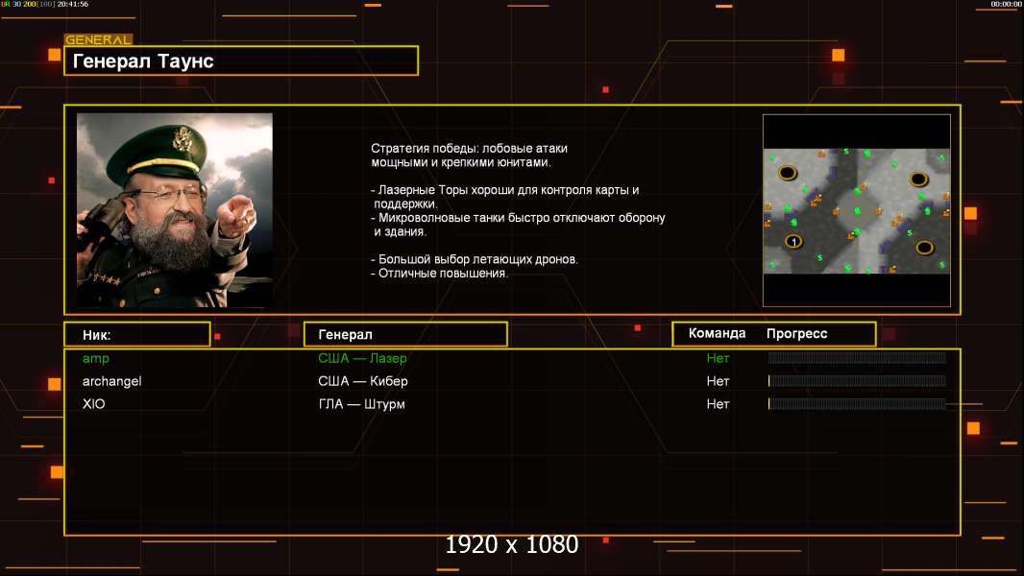Click the 'Ник:' column header
Viewport: 1024px width, 576px height.
pos(137,335)
